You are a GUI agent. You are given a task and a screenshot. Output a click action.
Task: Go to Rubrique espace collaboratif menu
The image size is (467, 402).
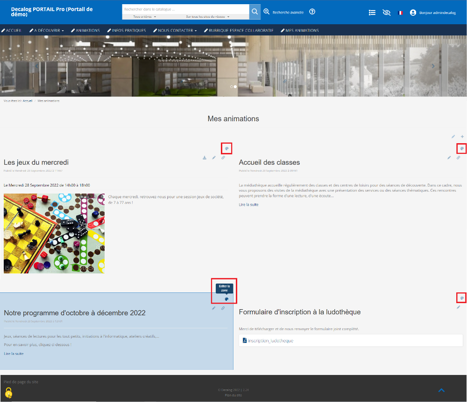click(x=239, y=30)
